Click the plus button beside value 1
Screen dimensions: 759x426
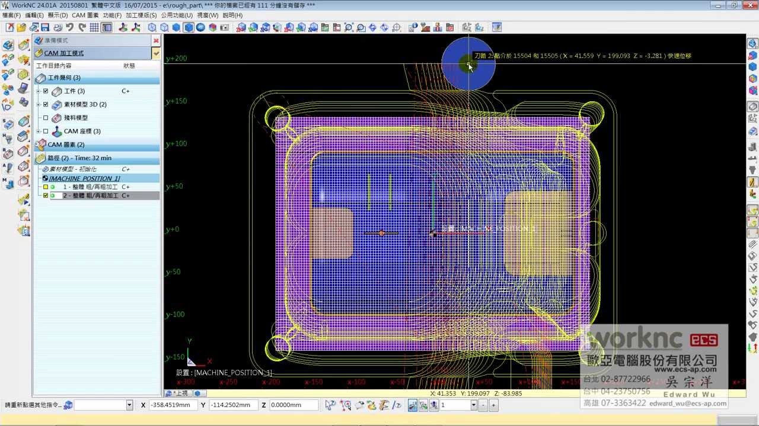[493, 405]
